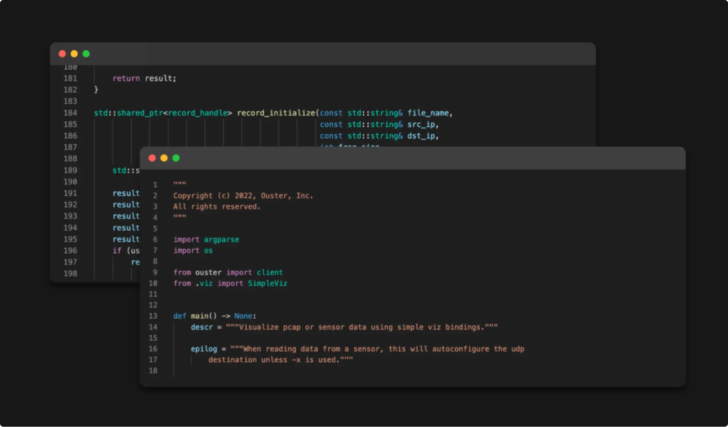Click line number 184 in C++ window

[x=70, y=113]
